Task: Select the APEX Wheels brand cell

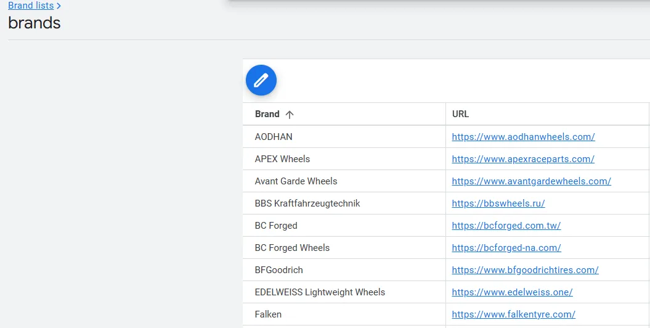Action: (x=344, y=159)
